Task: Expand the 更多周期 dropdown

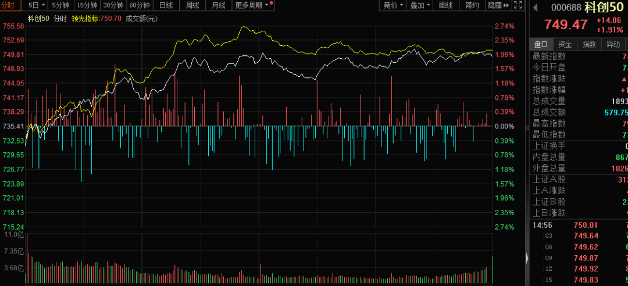Action: (x=252, y=5)
